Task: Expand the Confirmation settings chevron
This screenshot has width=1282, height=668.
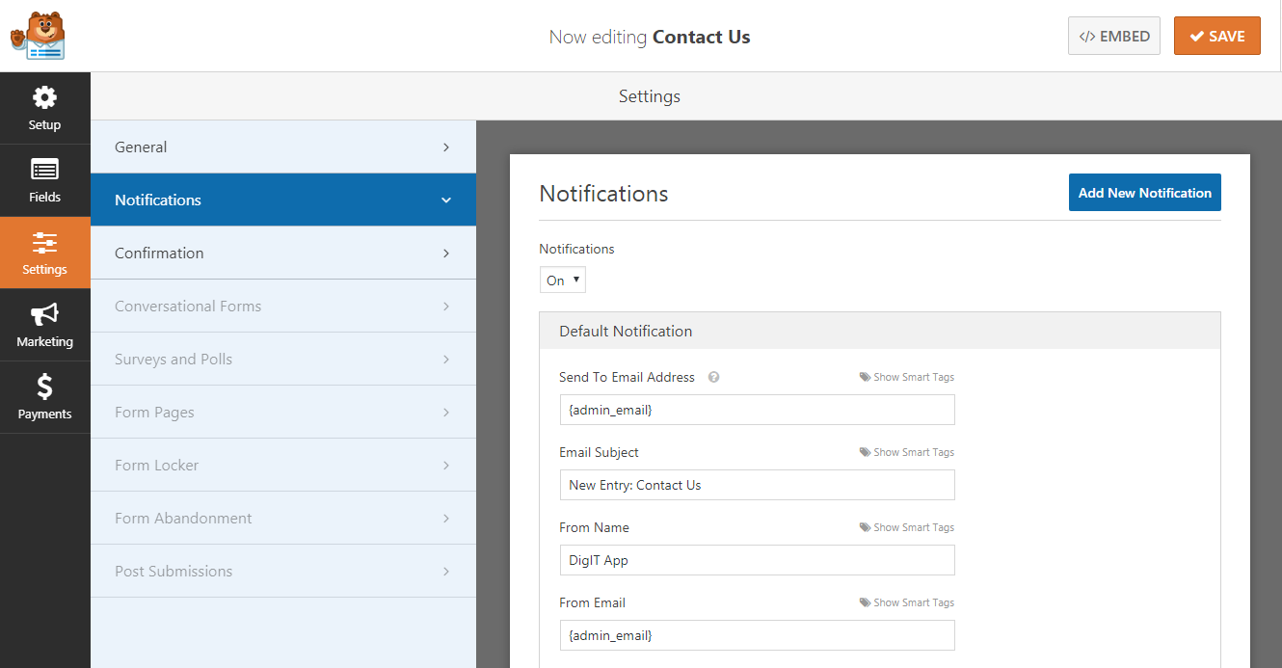Action: click(446, 254)
